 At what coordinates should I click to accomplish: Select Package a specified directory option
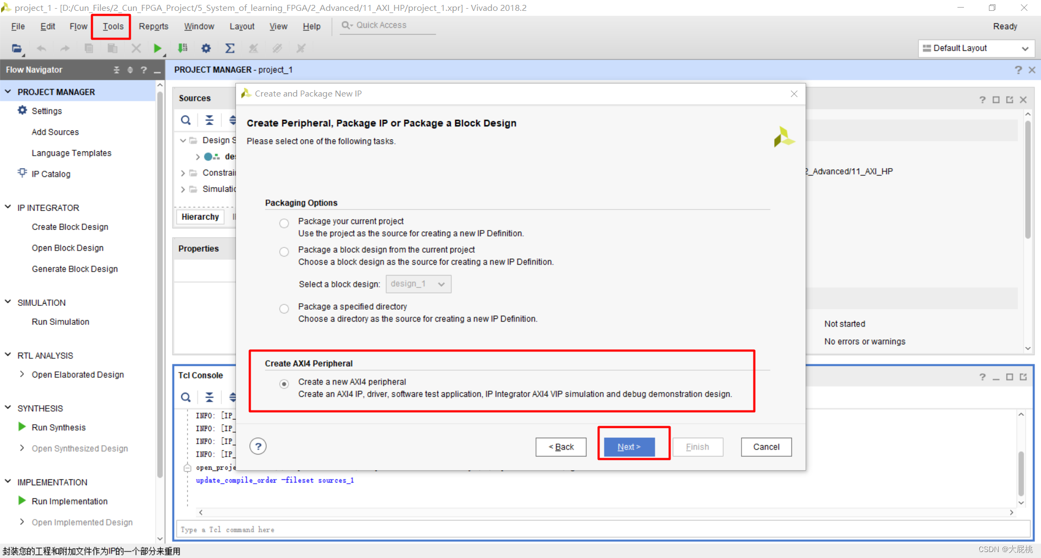[x=284, y=309]
